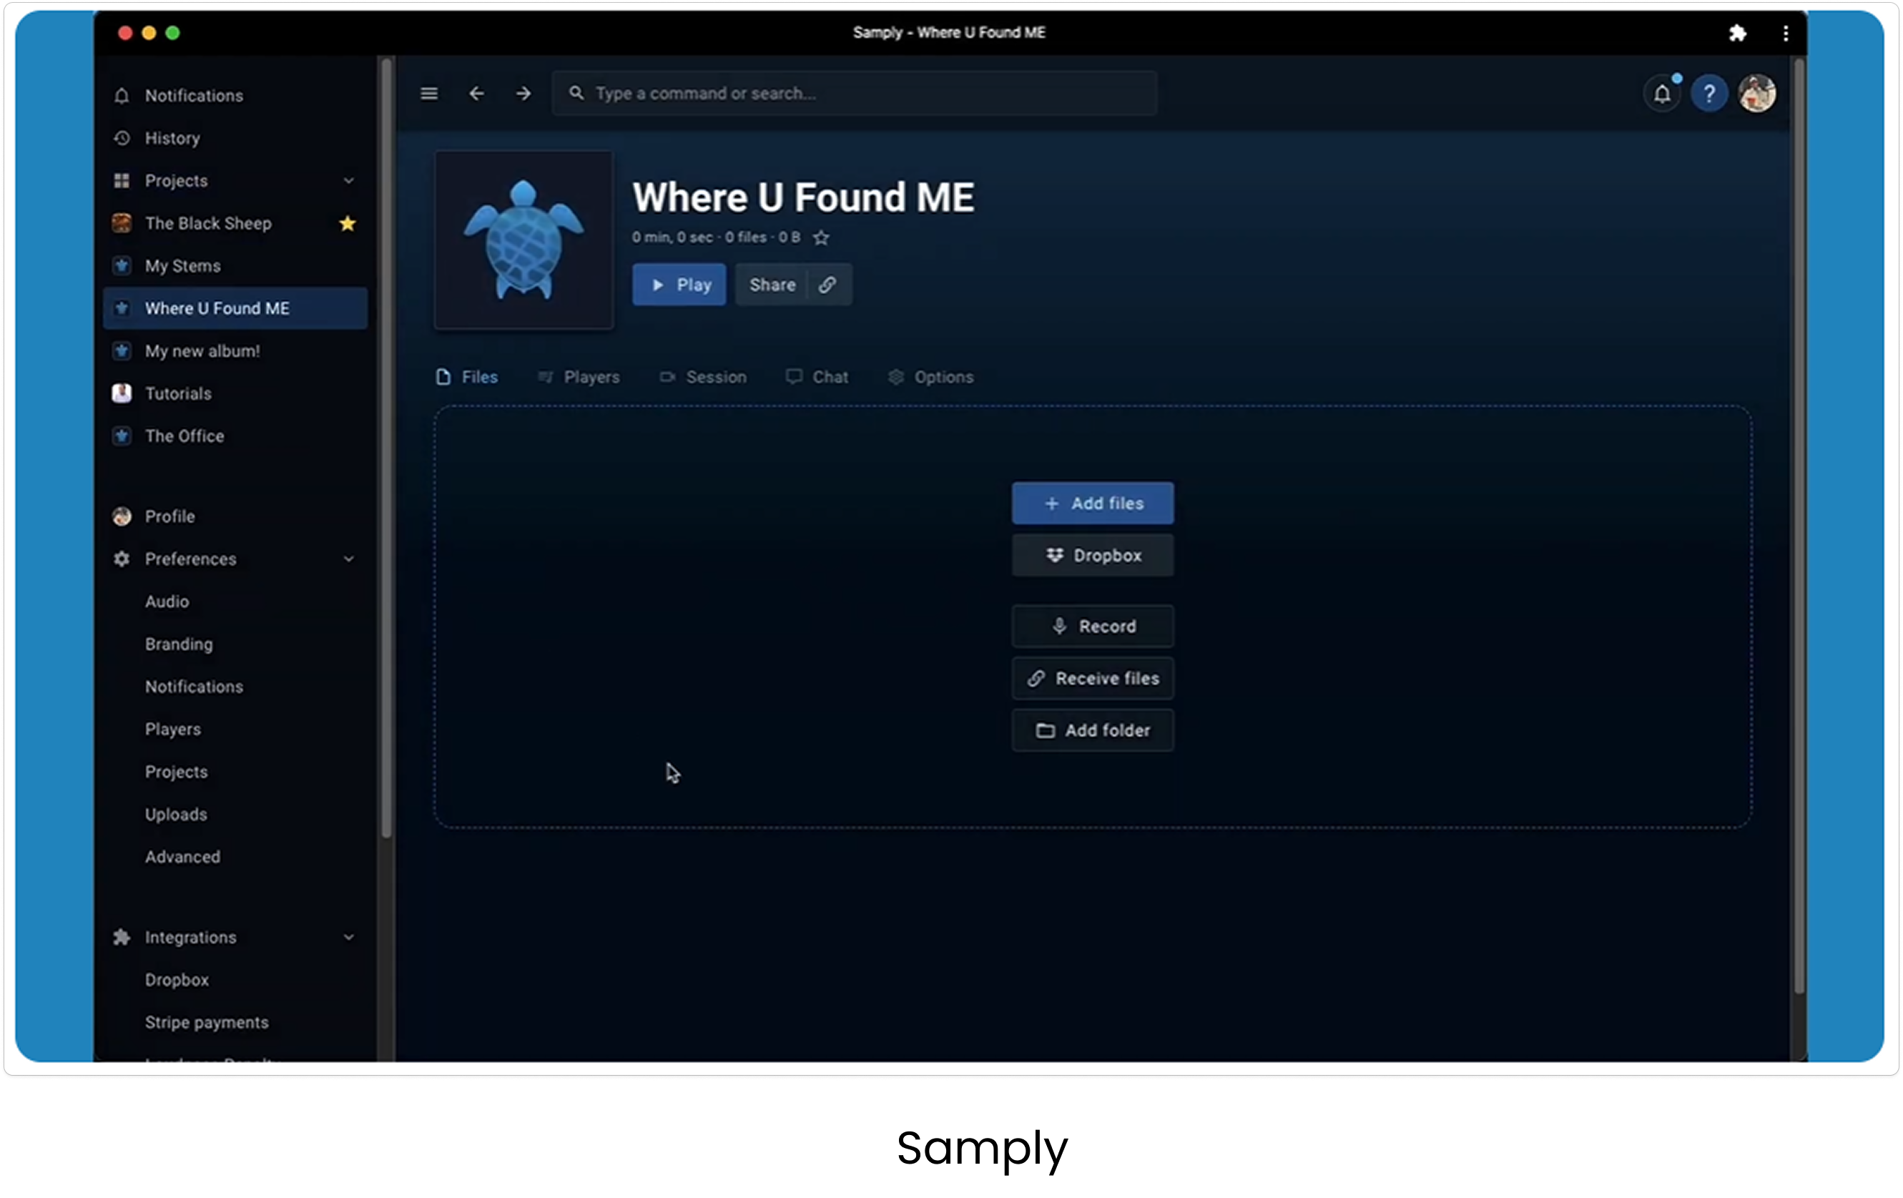The width and height of the screenshot is (1903, 1198).
Task: Click the bell icon beside Notifications in the sidebar
Action: pyautogui.click(x=122, y=96)
